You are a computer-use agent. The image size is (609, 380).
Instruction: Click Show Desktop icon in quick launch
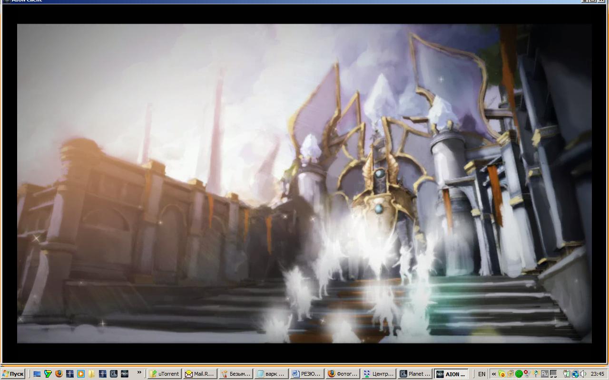coord(37,374)
